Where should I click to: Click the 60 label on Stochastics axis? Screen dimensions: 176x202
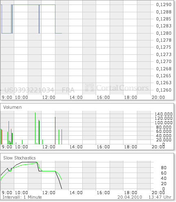coord(164,173)
